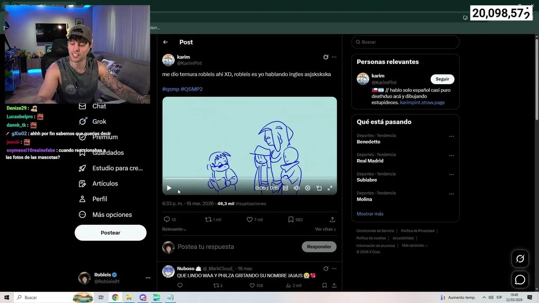Open Grok icon on Nuboso's reply
The height and width of the screenshot is (303, 539).
pos(326,268)
